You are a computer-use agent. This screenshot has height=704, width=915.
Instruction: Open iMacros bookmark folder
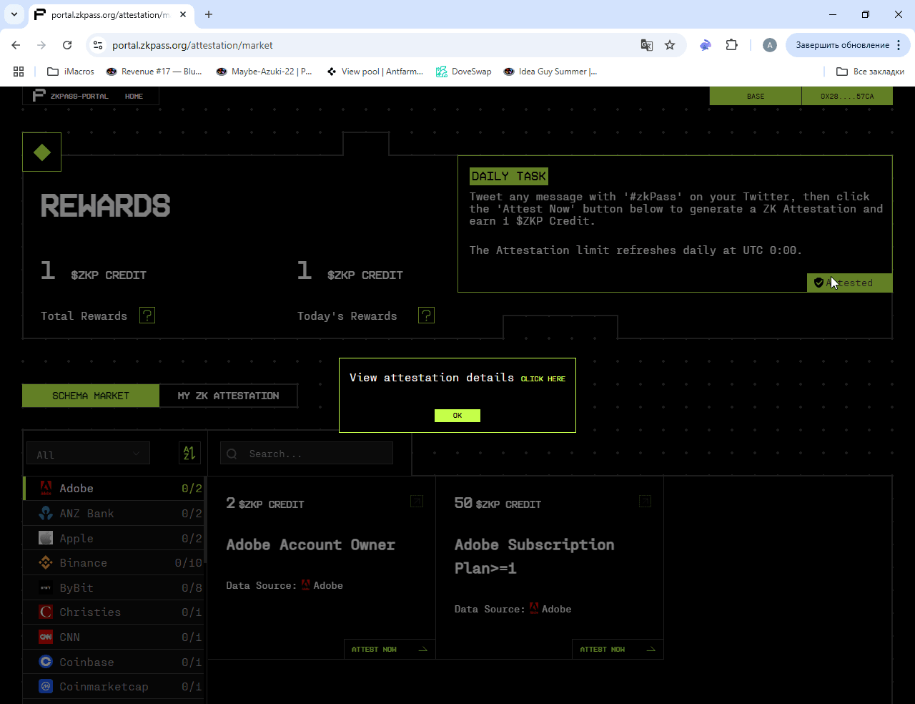pyautogui.click(x=71, y=72)
